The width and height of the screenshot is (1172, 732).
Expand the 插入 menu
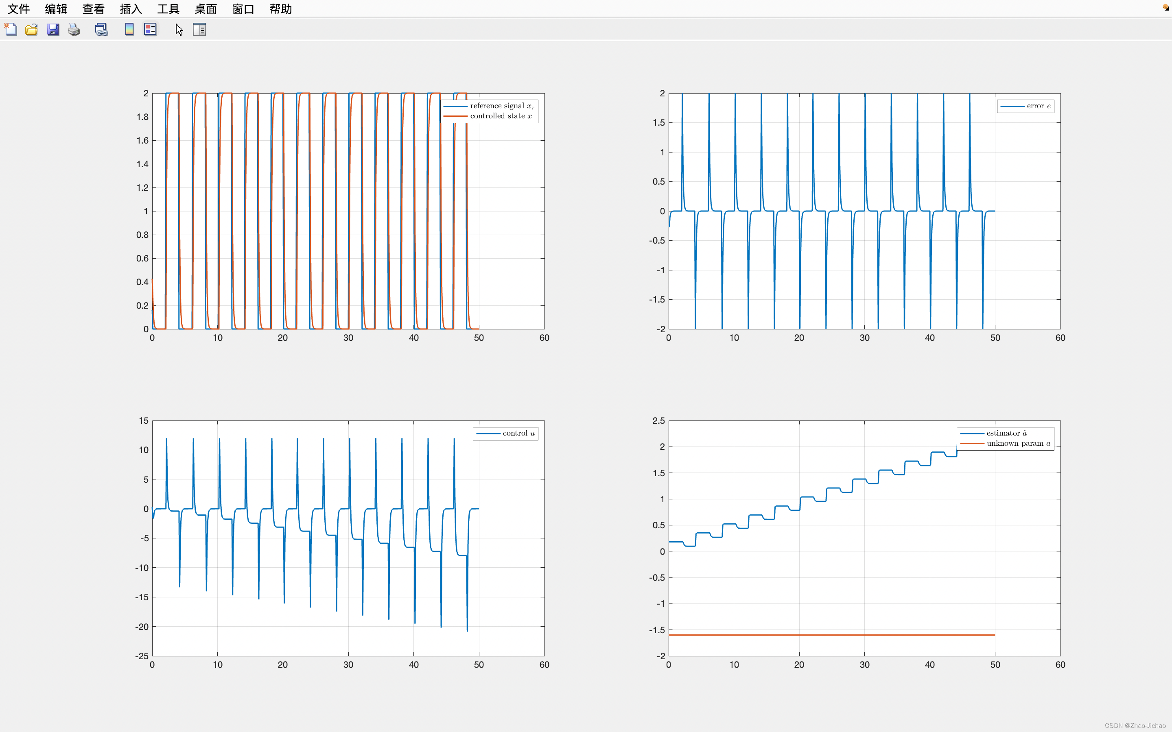[131, 9]
